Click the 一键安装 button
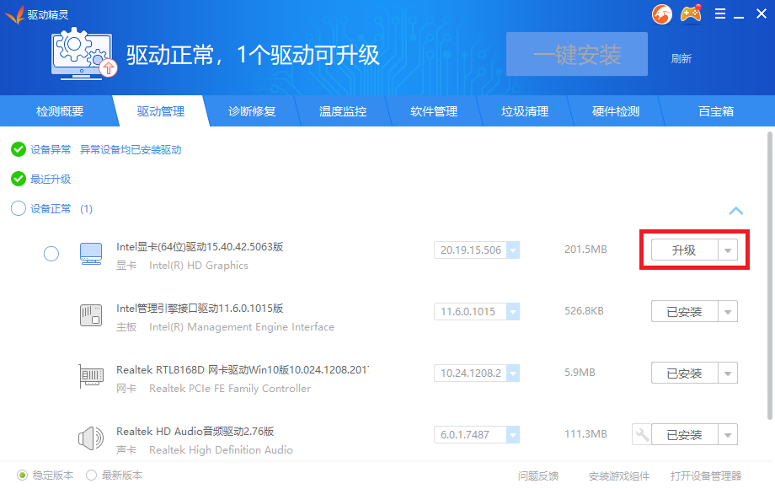775x489 pixels. 576,54
